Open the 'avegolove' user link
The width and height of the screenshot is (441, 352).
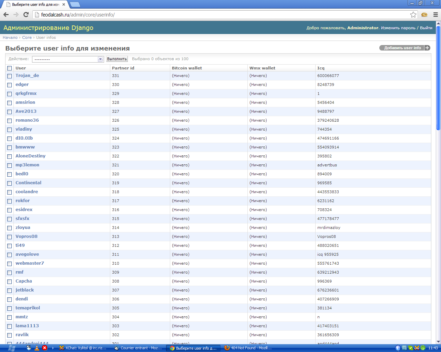(27, 254)
